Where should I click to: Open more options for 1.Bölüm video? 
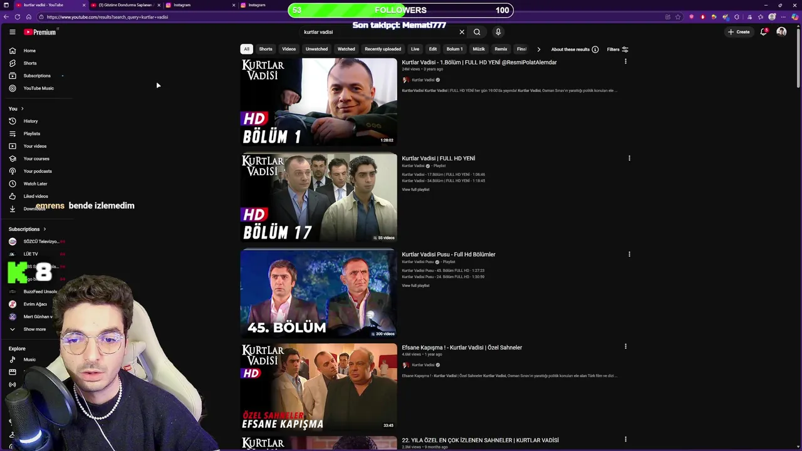(x=625, y=61)
